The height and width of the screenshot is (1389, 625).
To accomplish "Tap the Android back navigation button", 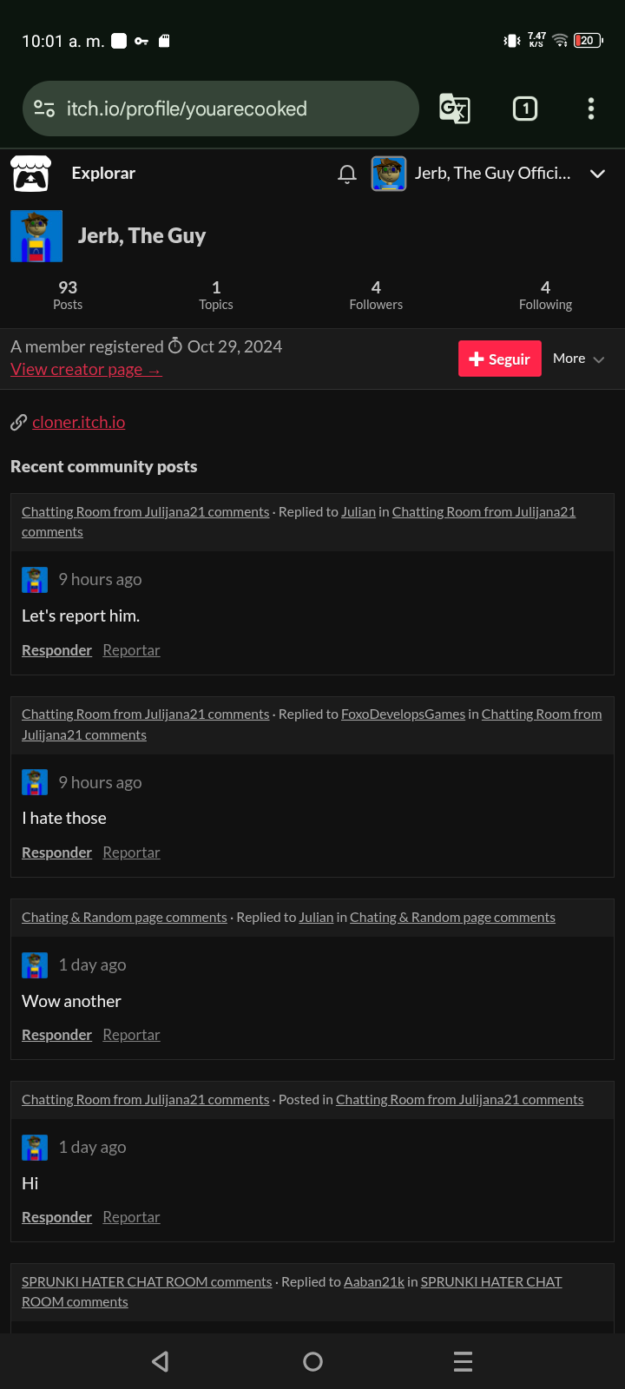I will [x=161, y=1361].
